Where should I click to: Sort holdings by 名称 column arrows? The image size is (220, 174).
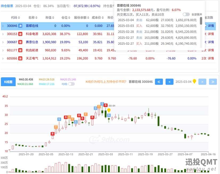pyautogui.click(x=36, y=18)
